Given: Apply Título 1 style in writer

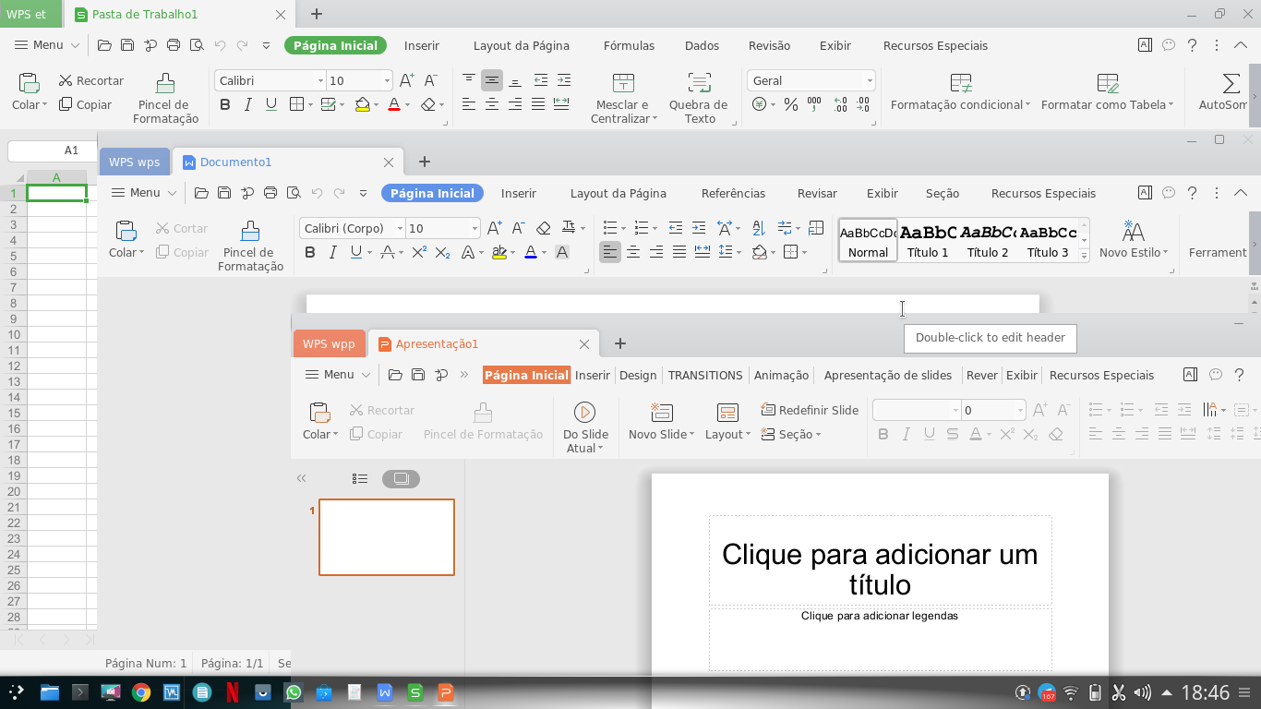Looking at the screenshot, I should pyautogui.click(x=928, y=241).
